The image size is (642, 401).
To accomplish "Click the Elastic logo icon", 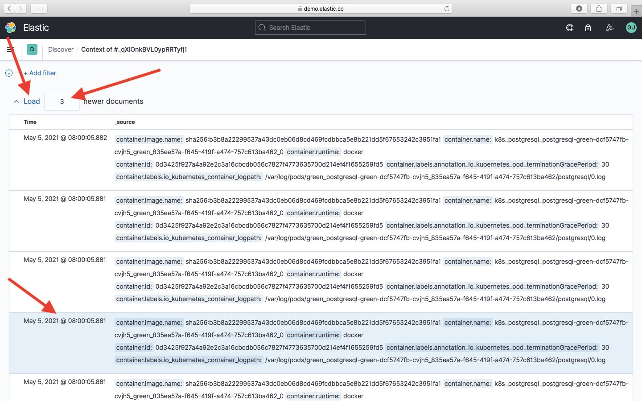I will pyautogui.click(x=11, y=28).
